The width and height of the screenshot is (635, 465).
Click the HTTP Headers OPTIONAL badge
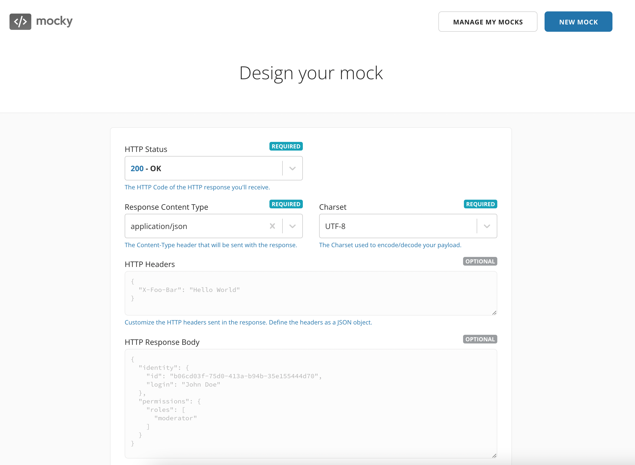[x=480, y=261]
